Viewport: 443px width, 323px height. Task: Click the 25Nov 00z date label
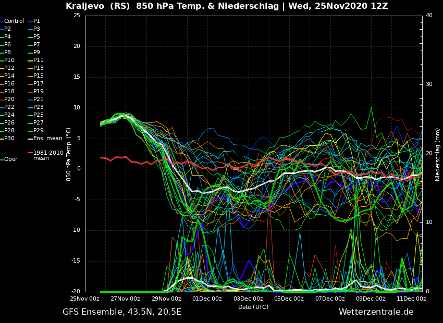pos(85,299)
